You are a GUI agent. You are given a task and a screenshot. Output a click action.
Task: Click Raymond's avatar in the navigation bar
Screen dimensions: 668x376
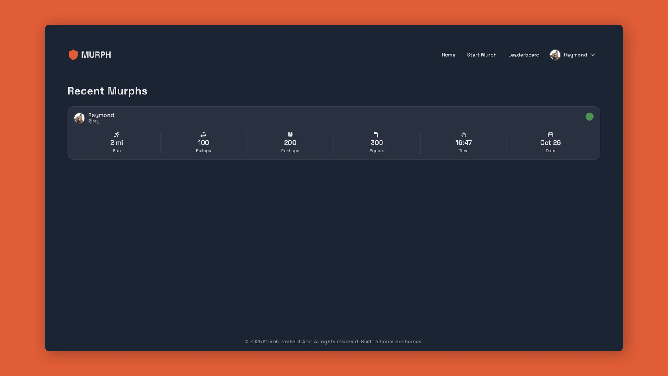(x=555, y=55)
